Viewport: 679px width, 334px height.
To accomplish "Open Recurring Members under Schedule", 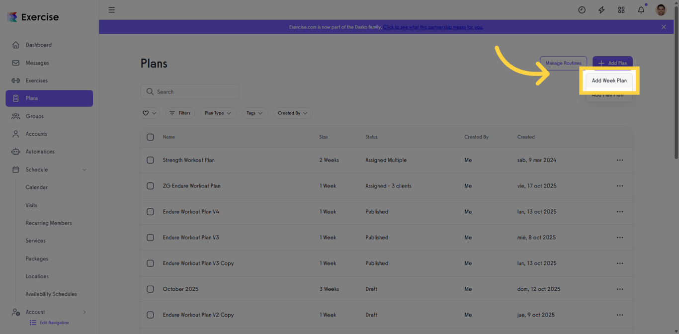I will pyautogui.click(x=49, y=223).
